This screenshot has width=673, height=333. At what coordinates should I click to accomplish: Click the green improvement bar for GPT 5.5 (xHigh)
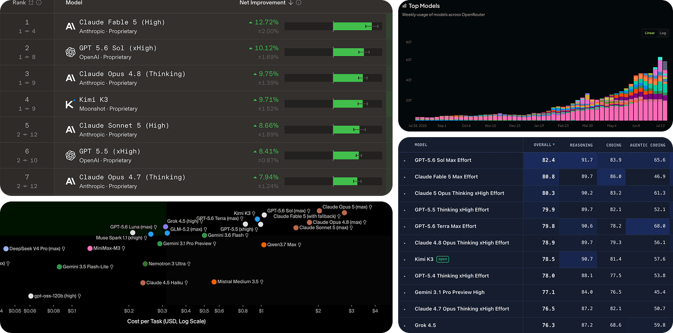(x=345, y=155)
